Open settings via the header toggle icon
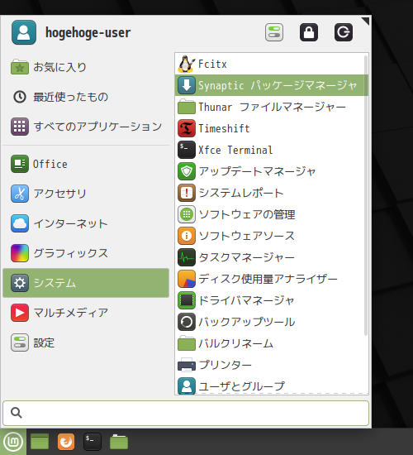This screenshot has height=455, width=413. (x=274, y=32)
